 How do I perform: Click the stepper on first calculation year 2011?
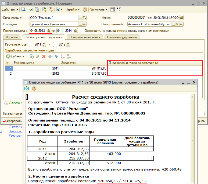(44, 44)
